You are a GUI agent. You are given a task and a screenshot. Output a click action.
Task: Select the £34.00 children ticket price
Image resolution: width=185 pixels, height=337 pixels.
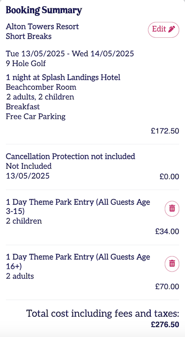point(167,231)
